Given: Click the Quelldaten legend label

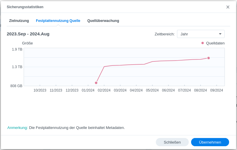Looking at the screenshot, I should (215, 43).
